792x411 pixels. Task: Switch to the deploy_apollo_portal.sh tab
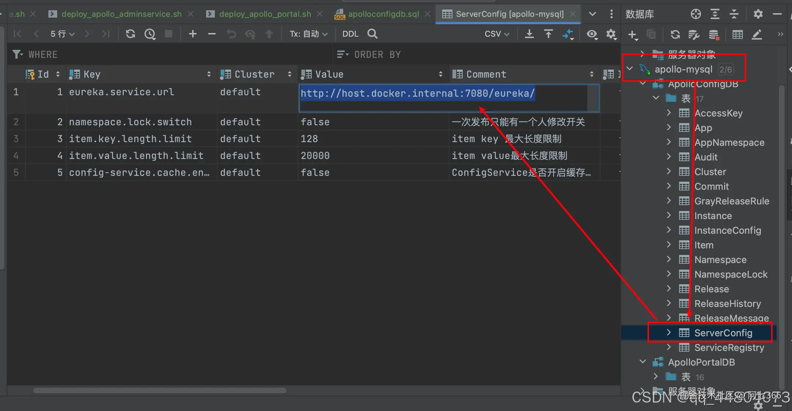click(x=265, y=14)
